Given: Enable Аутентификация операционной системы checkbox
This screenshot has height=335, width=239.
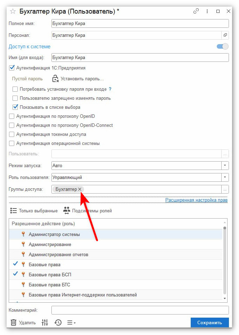Looking at the screenshot, I should 11,144.
